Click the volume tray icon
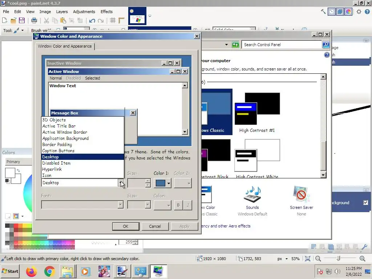Viewport: 372px width, 279px height. (337, 271)
